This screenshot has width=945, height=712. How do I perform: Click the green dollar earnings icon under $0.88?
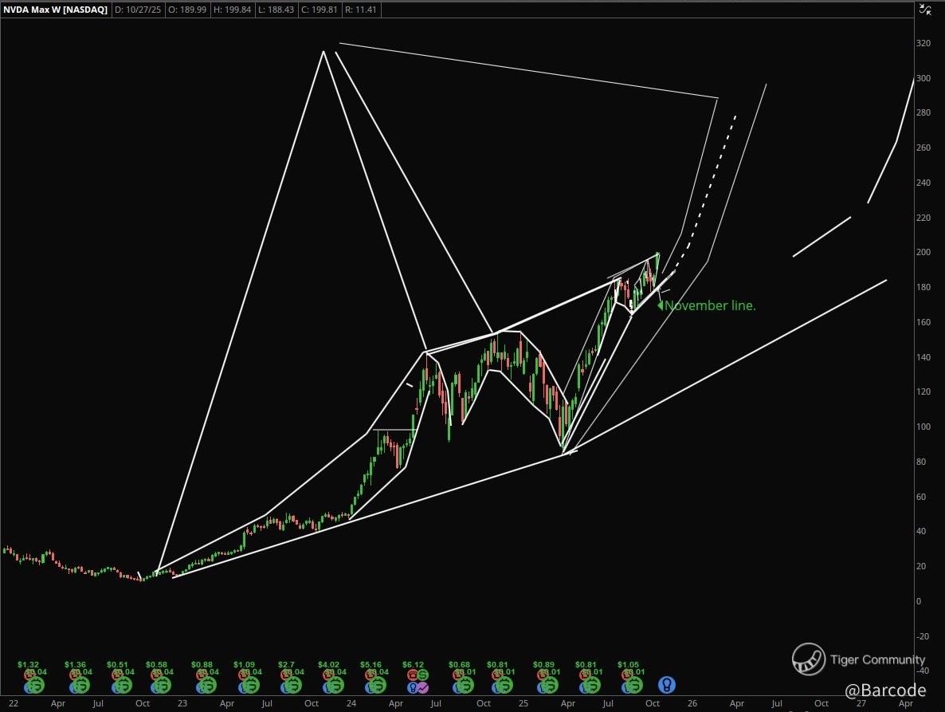coord(207,686)
